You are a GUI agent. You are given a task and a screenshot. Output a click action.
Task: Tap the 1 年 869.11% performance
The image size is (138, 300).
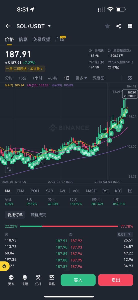point(119,202)
